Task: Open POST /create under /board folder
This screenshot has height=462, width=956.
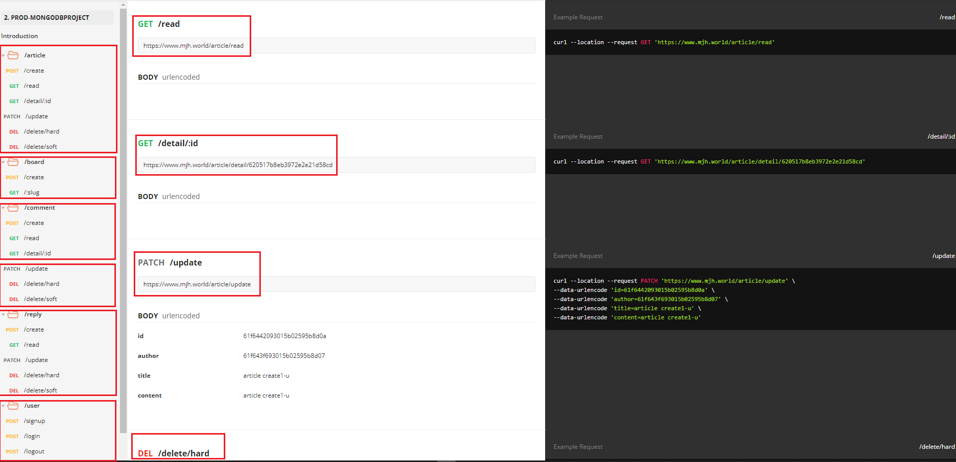Action: pos(25,177)
